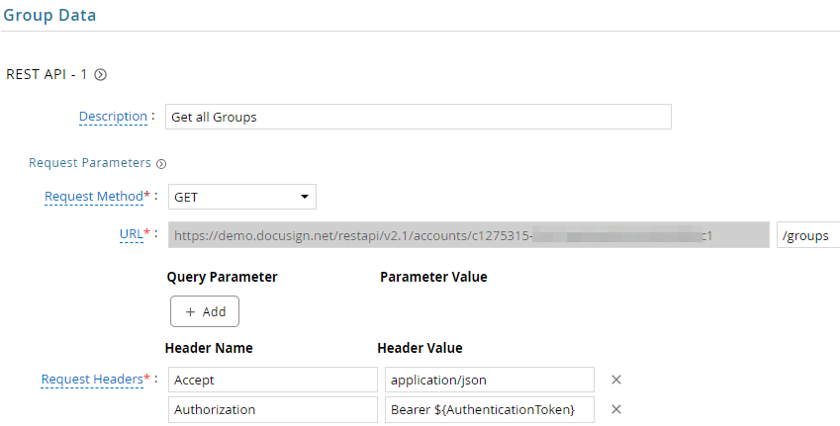Screen dimensions: 840x426
Task: Click the Request Headers help label
Action: (92, 379)
